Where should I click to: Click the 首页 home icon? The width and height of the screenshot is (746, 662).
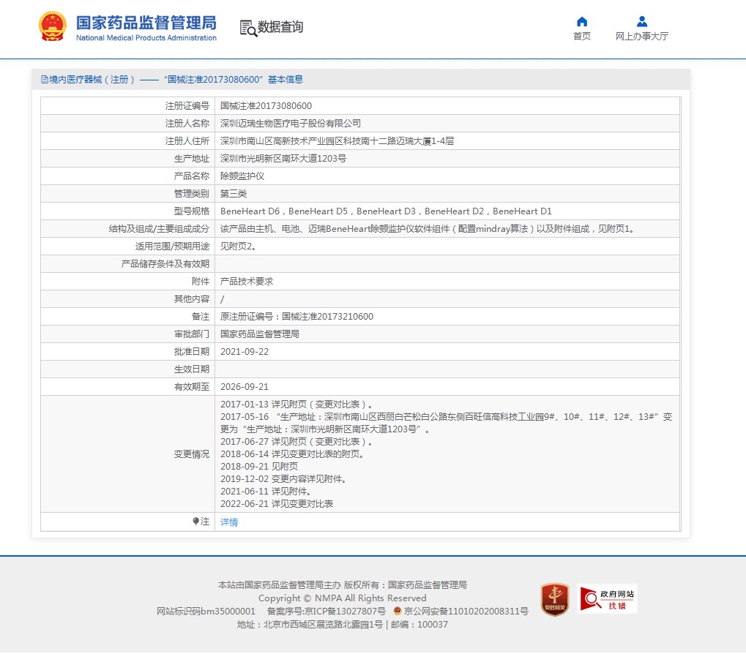582,21
